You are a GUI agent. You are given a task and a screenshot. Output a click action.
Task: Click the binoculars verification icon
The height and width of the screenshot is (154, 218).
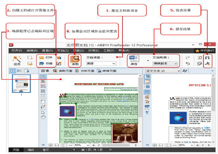tap(207, 58)
